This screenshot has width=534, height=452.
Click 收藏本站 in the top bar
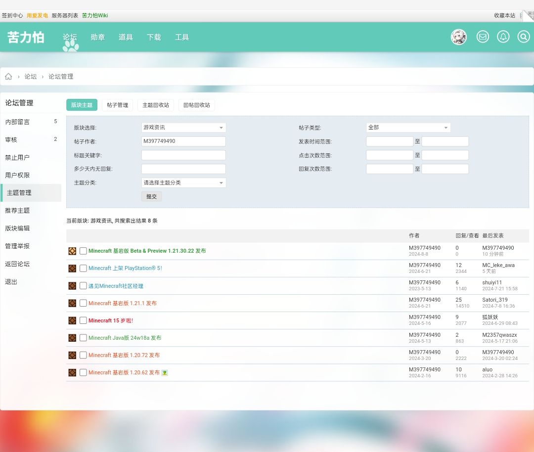[505, 15]
